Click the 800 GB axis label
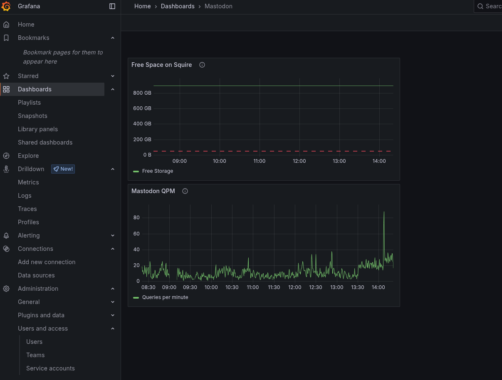502x380 pixels. [x=142, y=93]
